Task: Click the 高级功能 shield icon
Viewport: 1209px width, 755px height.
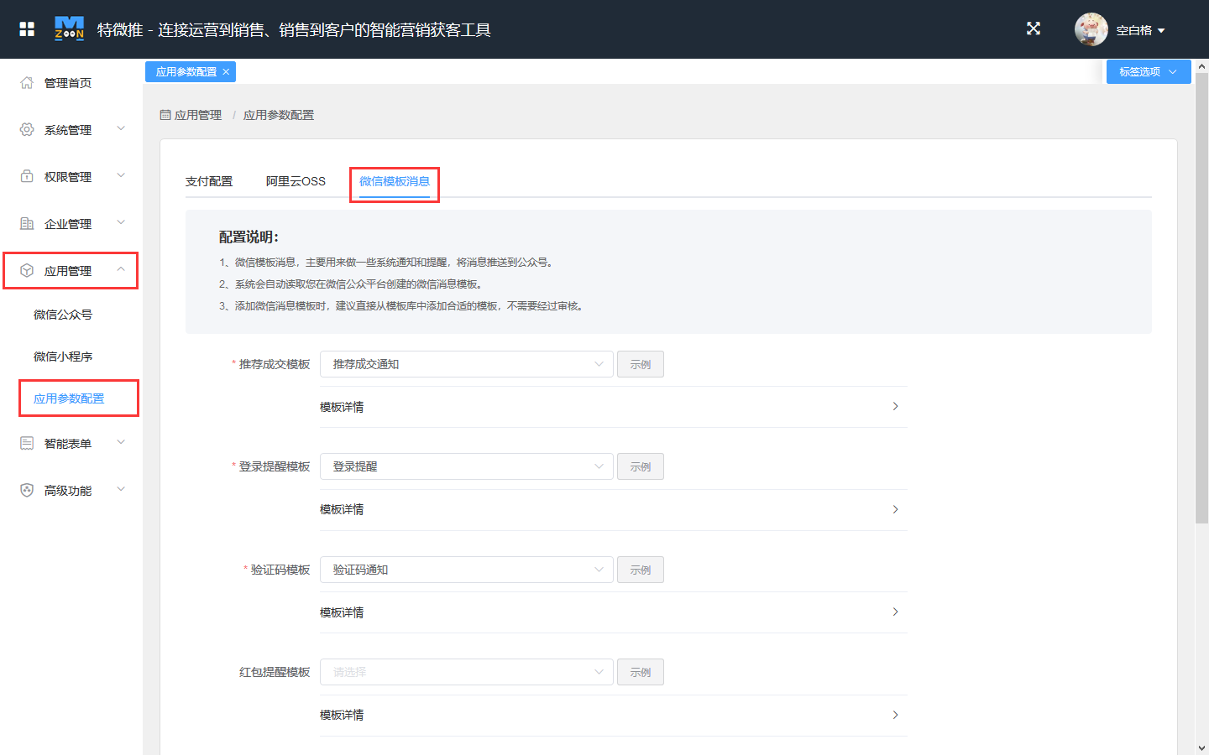Action: pyautogui.click(x=27, y=490)
